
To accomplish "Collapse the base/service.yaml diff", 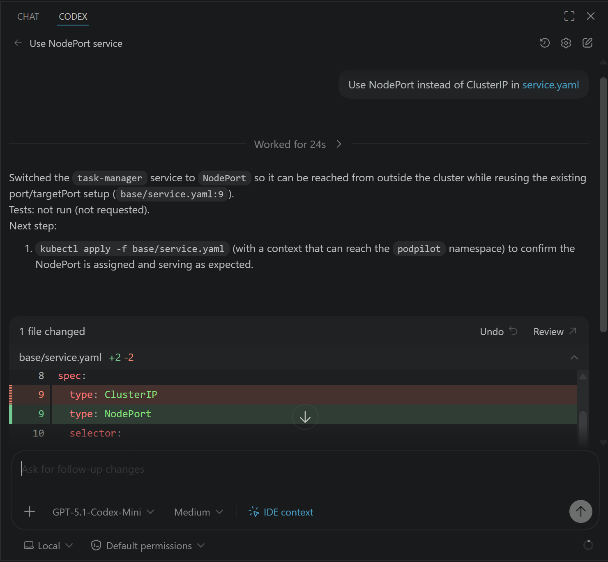I will (574, 358).
